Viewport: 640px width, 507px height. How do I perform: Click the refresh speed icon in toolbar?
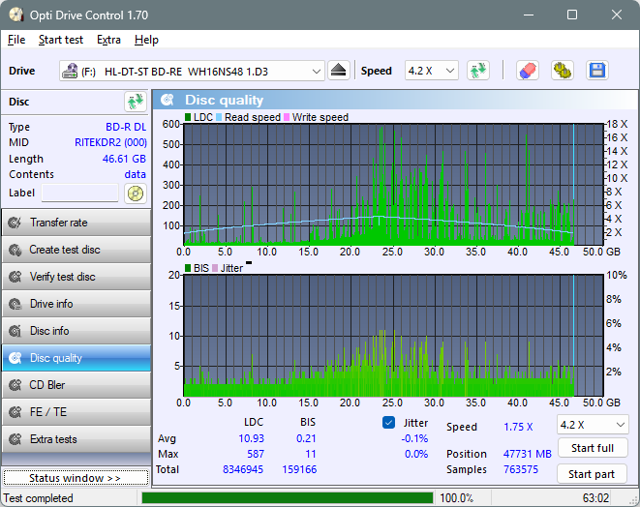pos(477,71)
